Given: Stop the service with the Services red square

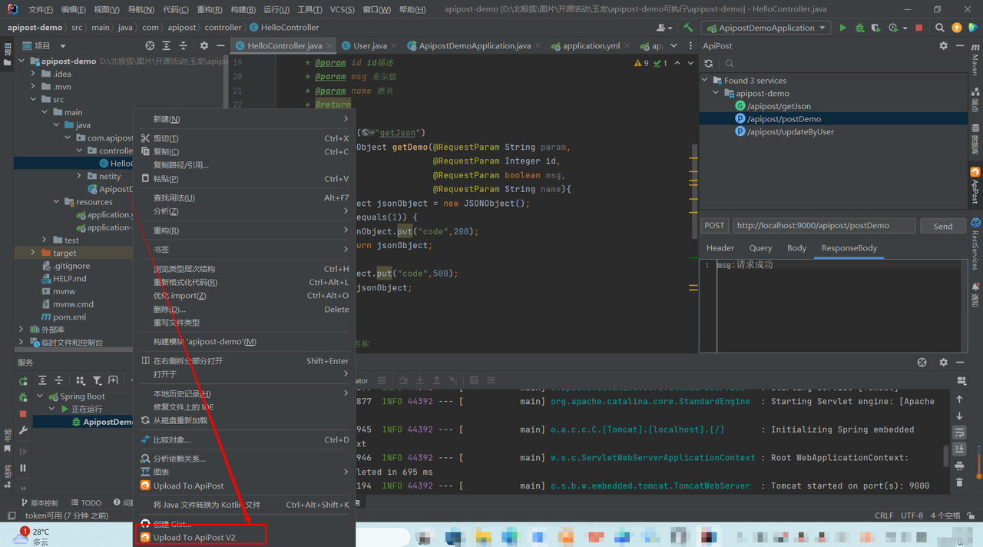Looking at the screenshot, I should point(23,413).
